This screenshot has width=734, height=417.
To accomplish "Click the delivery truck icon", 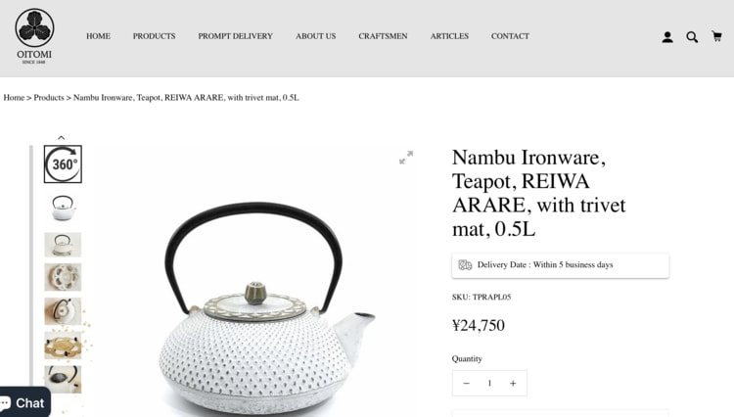I will (465, 265).
